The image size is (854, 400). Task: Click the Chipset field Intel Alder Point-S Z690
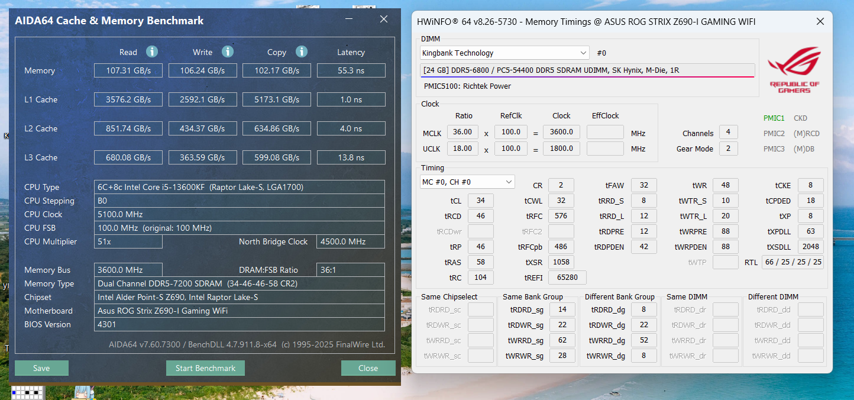240,297
